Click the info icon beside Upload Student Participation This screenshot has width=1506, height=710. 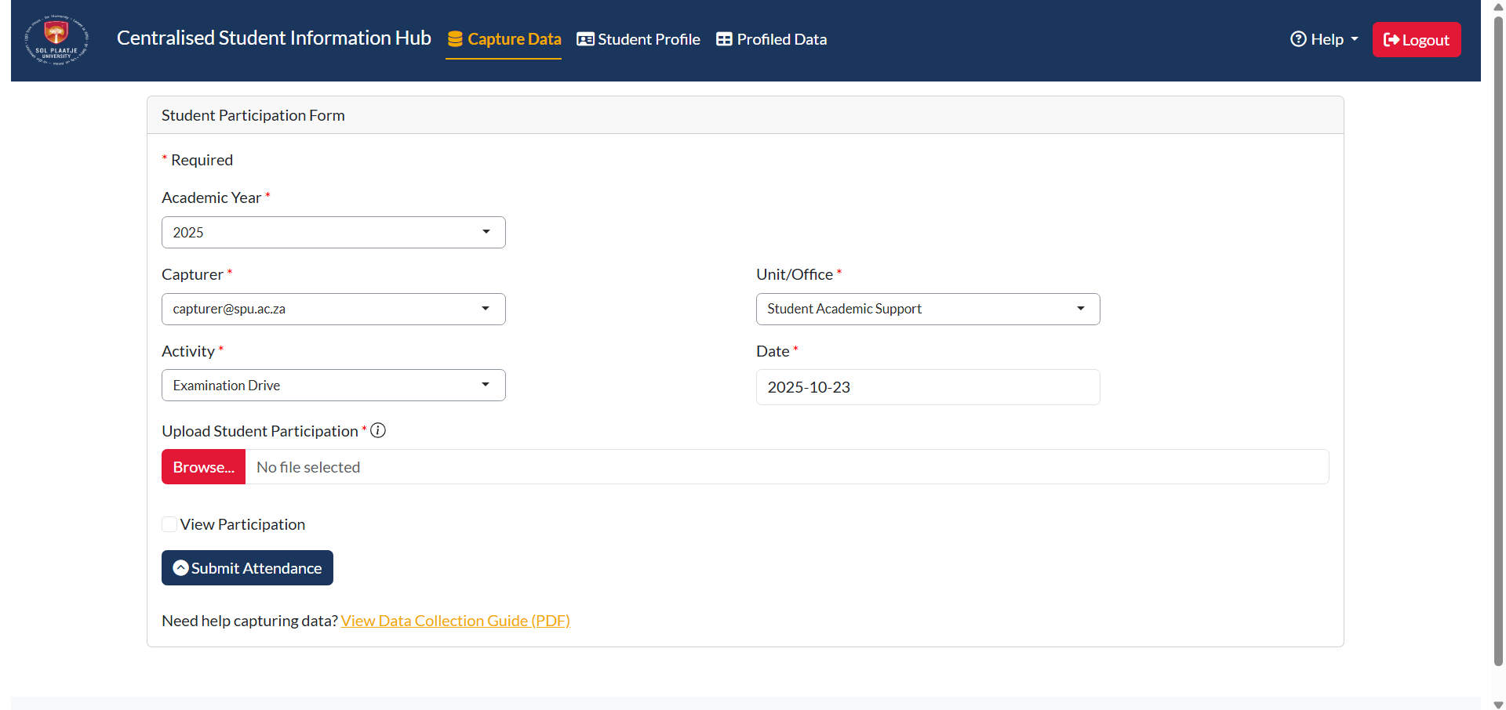(377, 430)
